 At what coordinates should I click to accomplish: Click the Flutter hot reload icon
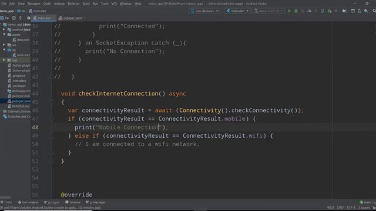(x=316, y=11)
